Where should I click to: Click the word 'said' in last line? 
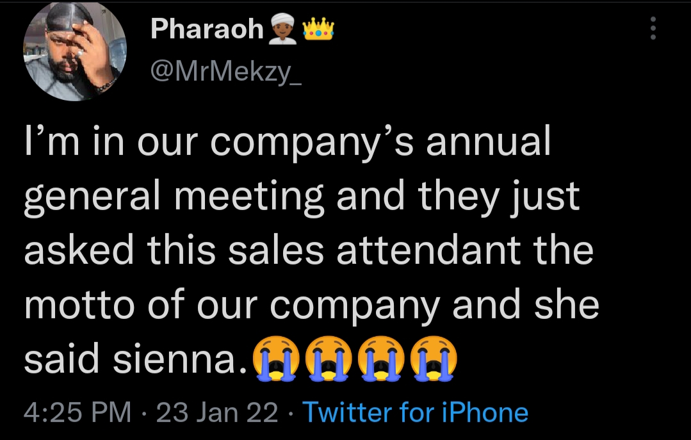coord(61,359)
